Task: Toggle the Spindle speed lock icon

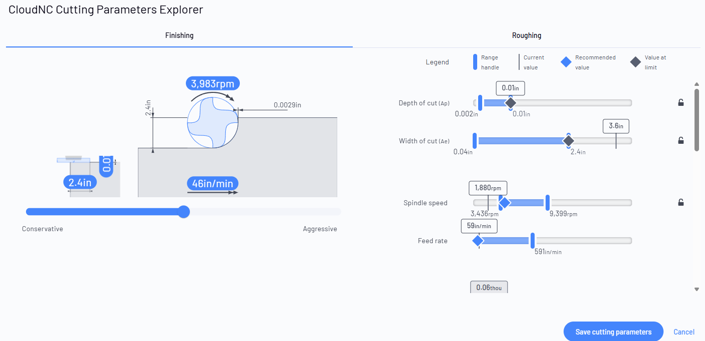Action: tap(681, 202)
